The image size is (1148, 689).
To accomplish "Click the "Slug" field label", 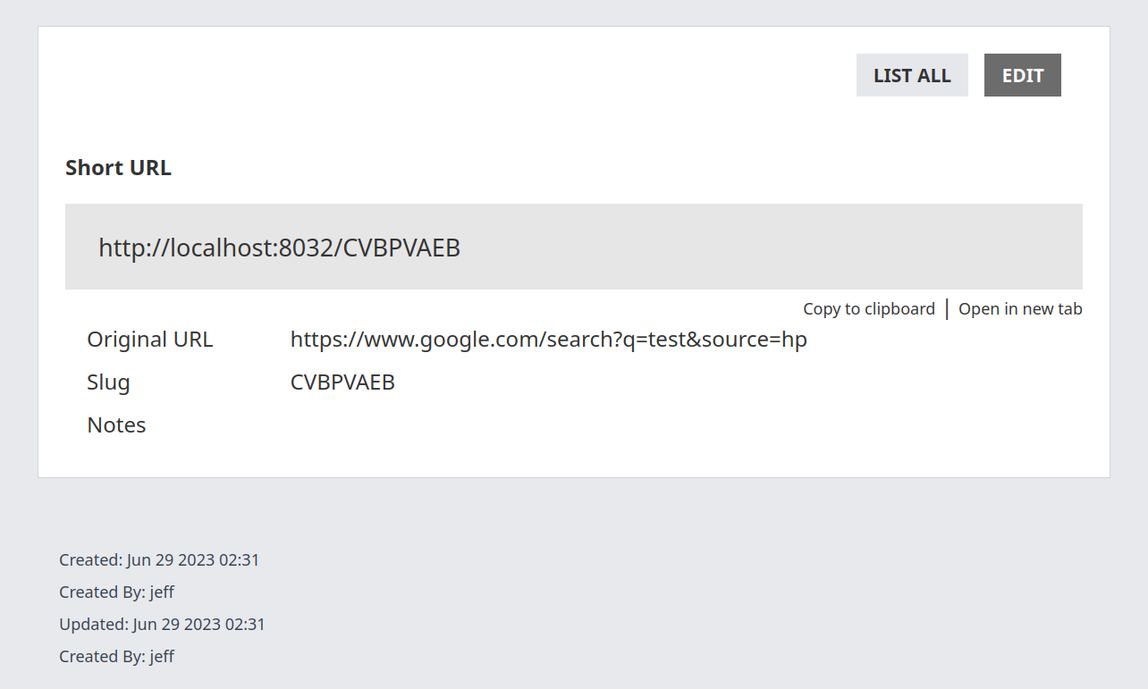I will pos(108,382).
